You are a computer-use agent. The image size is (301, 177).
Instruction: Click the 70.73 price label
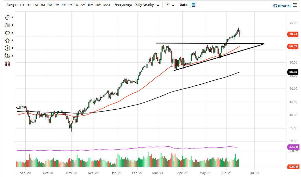(293, 34)
